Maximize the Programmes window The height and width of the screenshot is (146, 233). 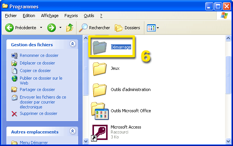[218, 6]
